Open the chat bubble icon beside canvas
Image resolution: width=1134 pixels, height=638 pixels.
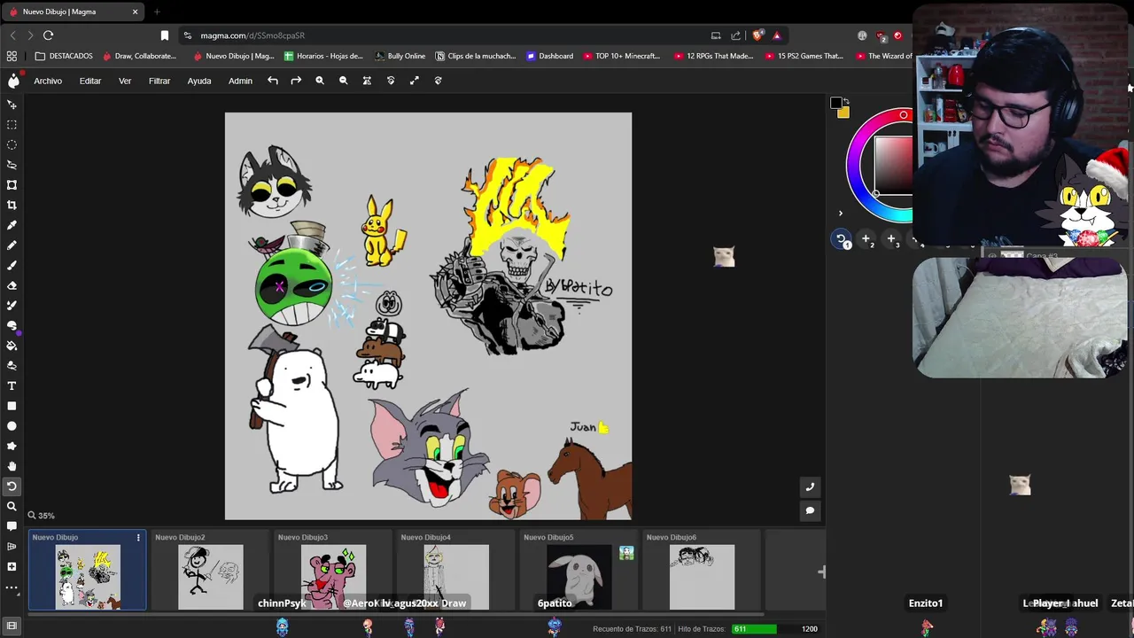pos(810,510)
